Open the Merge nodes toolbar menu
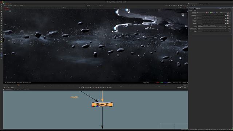The height and width of the screenshot is (131, 233). [1, 21]
